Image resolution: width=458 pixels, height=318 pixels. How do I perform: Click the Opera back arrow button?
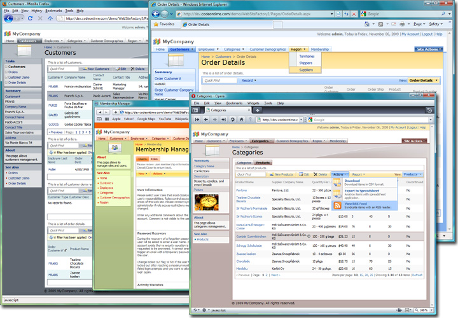pyautogui.click(x=206, y=120)
